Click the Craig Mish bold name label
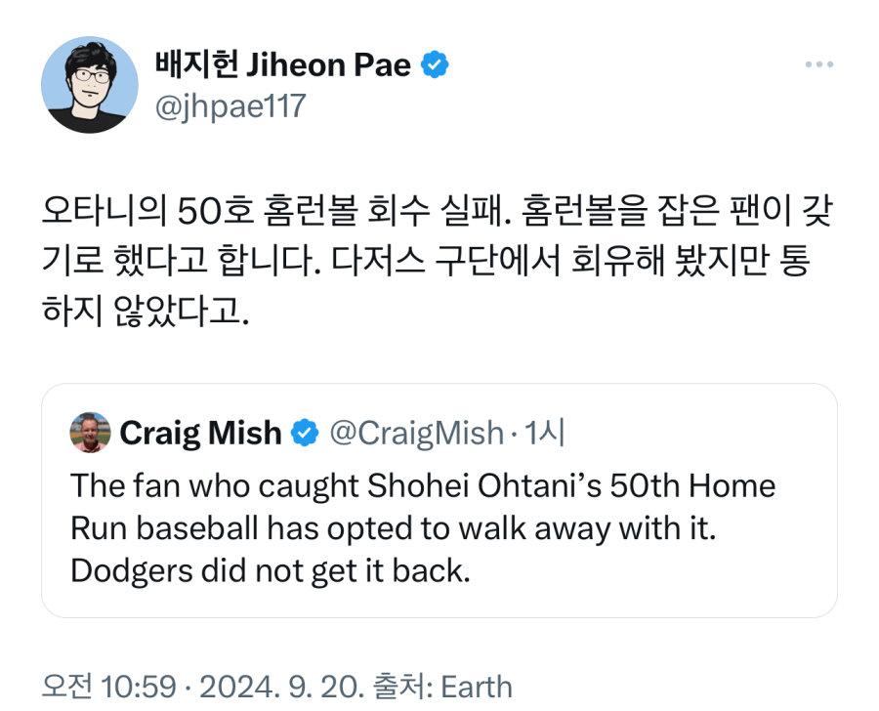This screenshot has height=711, width=879. 201,432
